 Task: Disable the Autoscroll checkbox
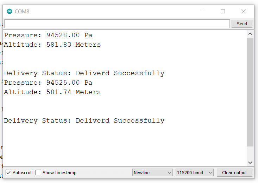pos(8,172)
